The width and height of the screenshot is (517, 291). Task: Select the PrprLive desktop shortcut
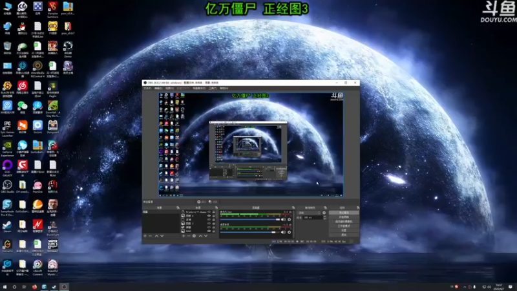[x=37, y=187]
